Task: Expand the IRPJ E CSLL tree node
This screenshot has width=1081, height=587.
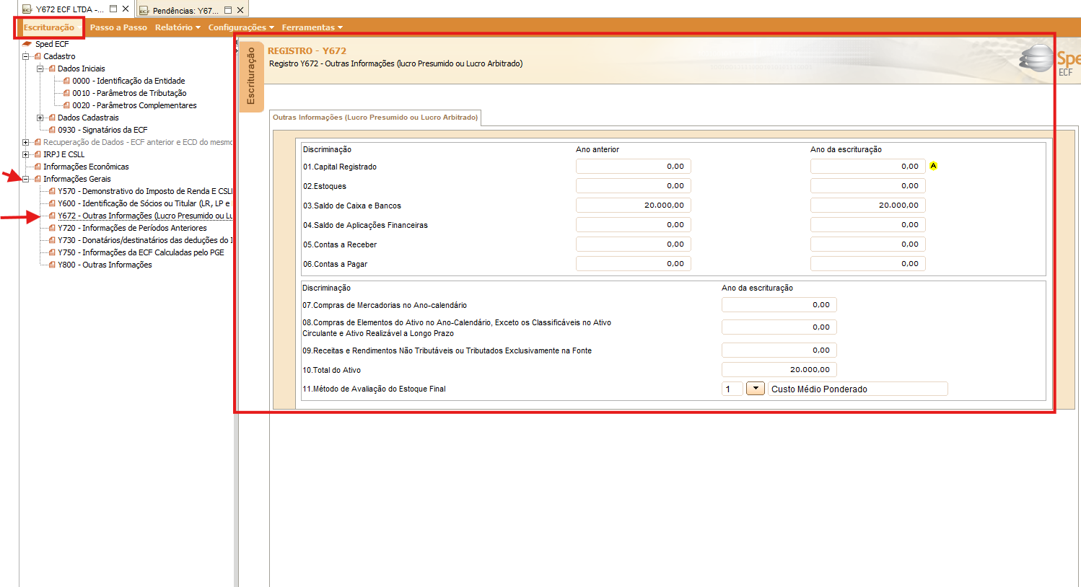Action: 26,154
